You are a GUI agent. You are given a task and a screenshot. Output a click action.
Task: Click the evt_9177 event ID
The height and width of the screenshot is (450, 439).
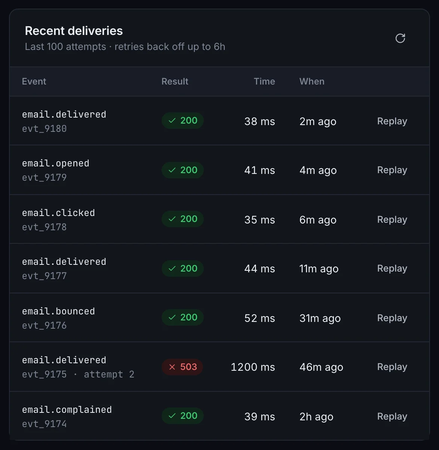44,276
